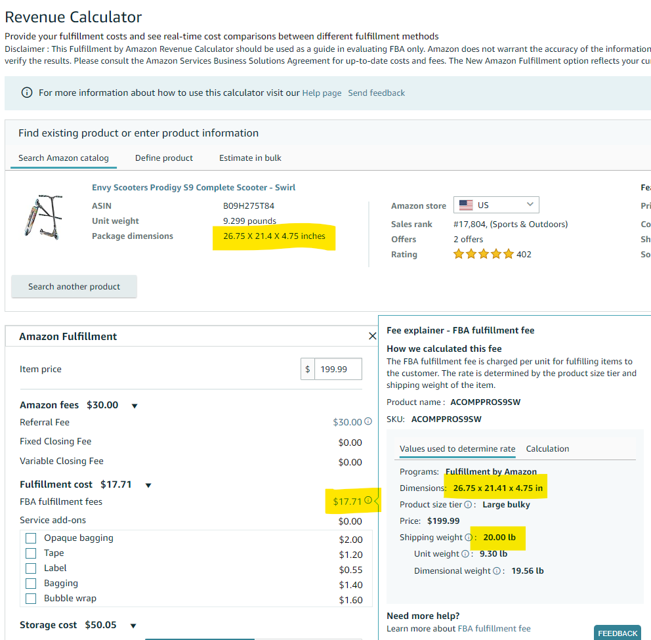Click the SKU value ACOMPPROS9SW
The image size is (651, 640).
(x=446, y=419)
